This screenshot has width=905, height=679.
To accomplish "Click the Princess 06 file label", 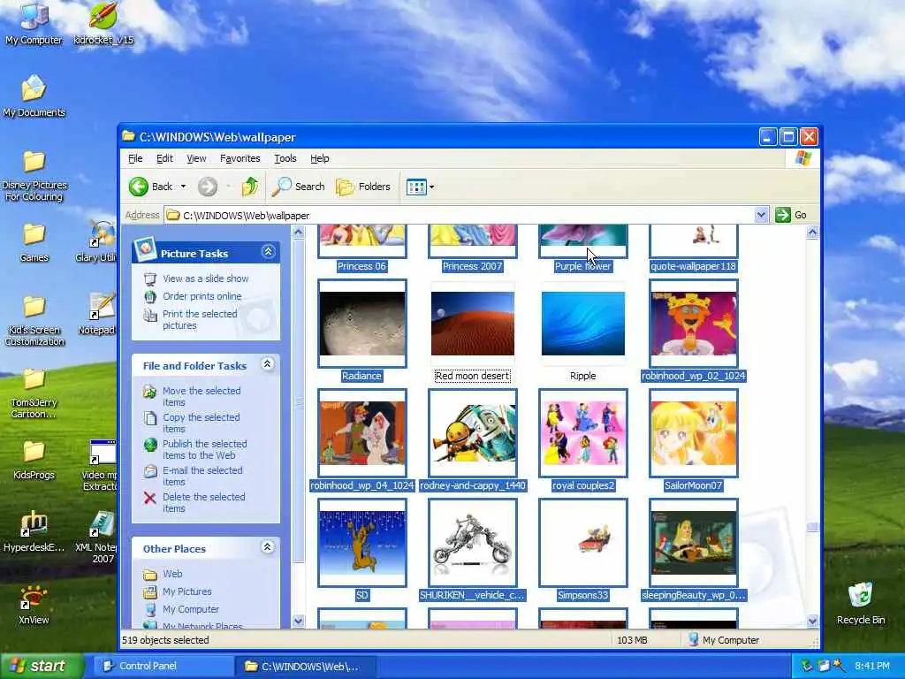I will point(361,266).
